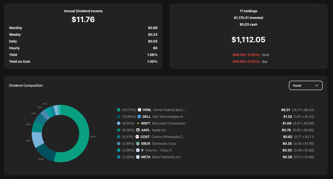Click the Yield on Cost row

(83, 61)
